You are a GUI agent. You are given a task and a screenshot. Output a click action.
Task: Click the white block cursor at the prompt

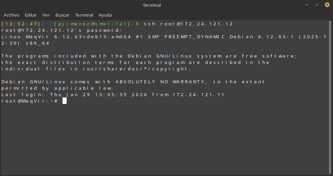click(65, 101)
